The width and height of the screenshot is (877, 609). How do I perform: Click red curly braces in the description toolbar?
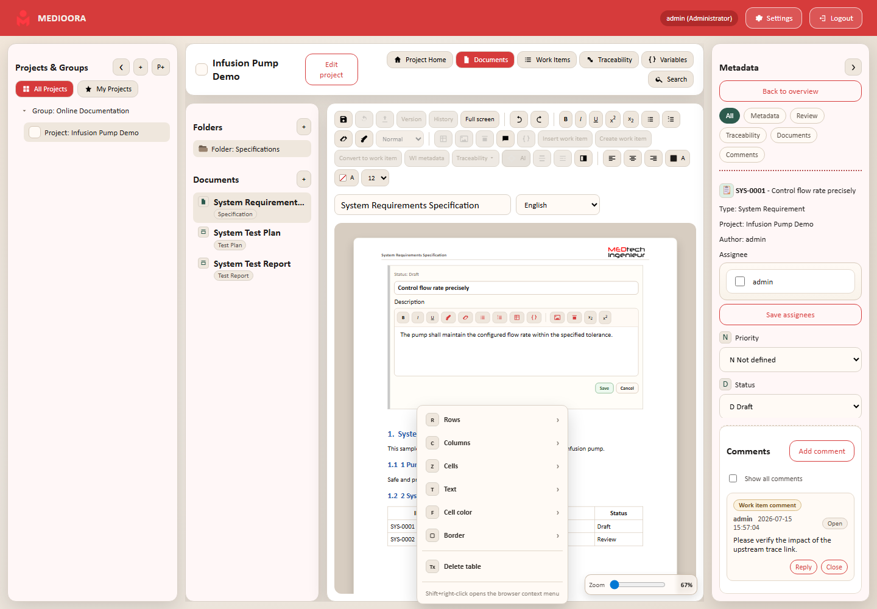[x=534, y=317]
